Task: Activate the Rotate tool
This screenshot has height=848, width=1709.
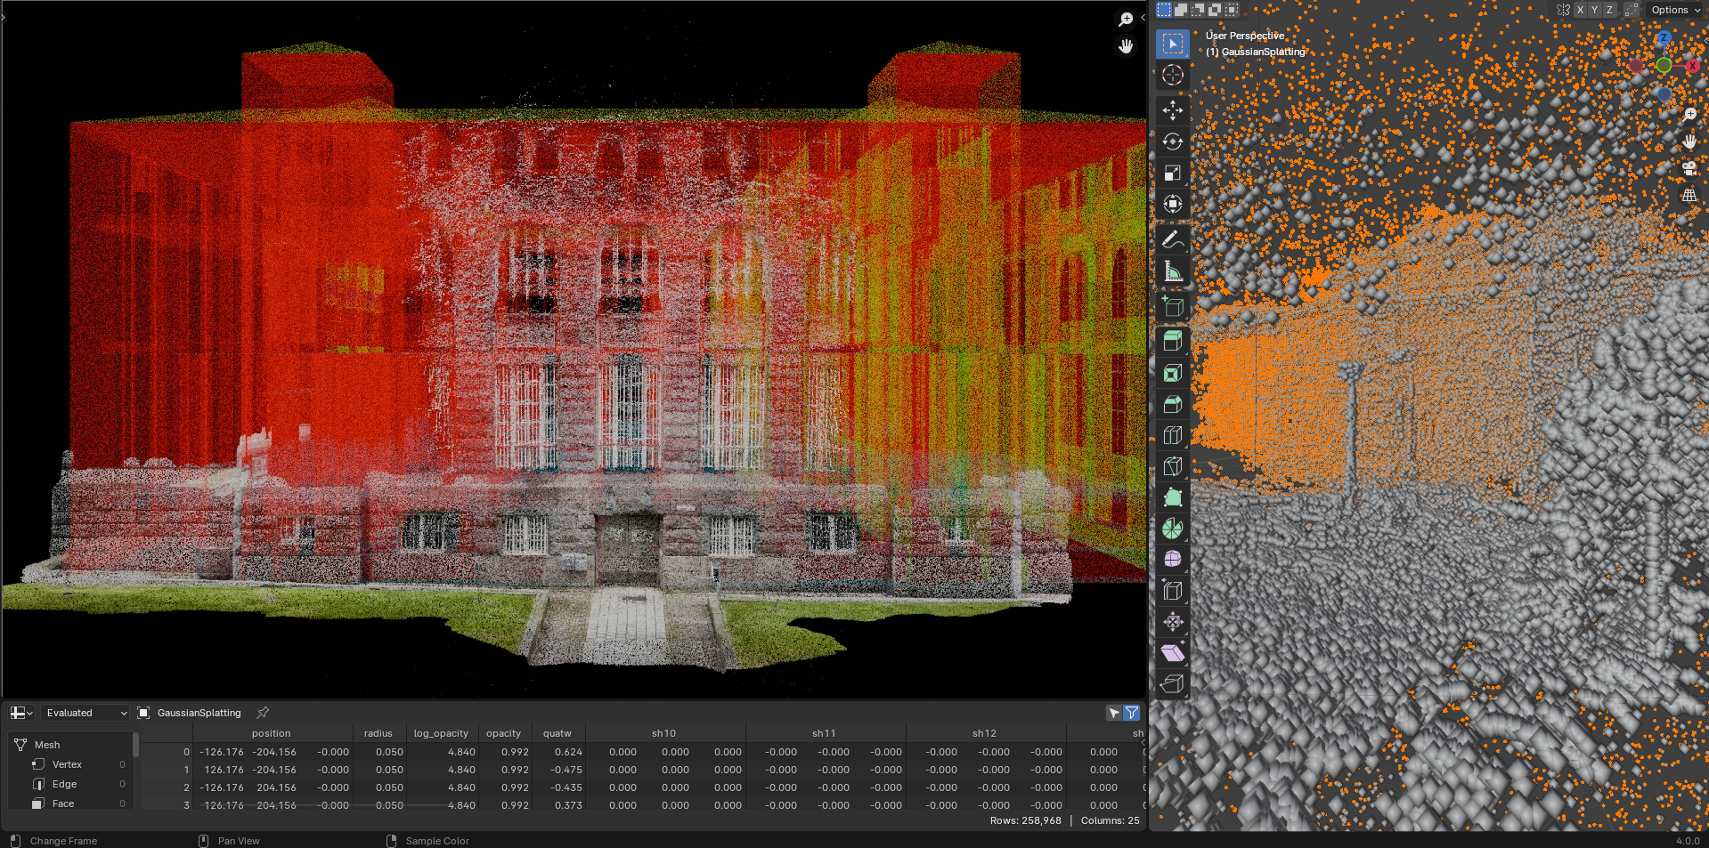Action: click(1172, 141)
